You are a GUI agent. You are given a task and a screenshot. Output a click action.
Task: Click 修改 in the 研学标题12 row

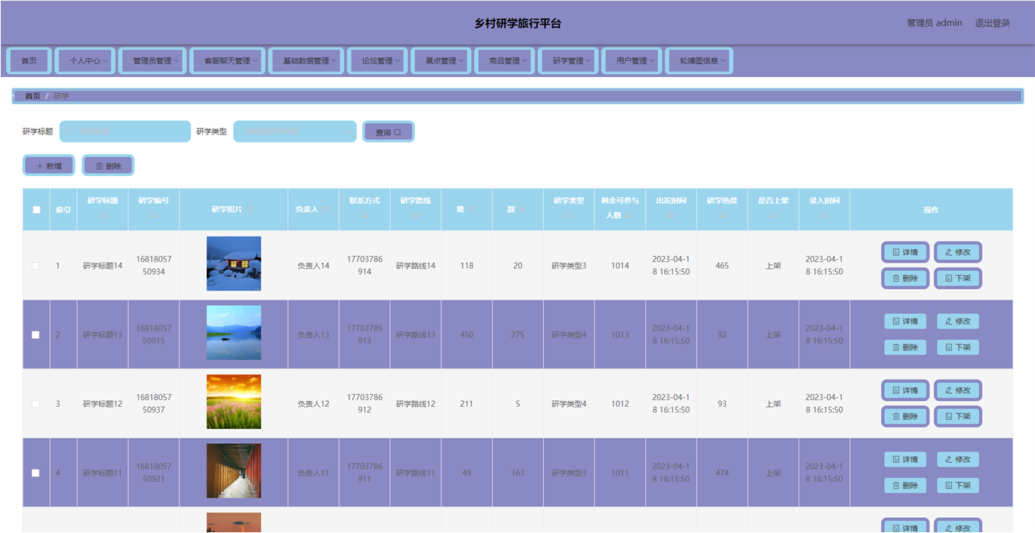[x=958, y=390]
